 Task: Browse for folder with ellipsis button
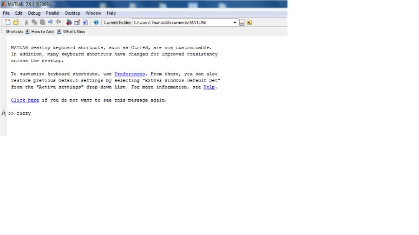pos(242,23)
